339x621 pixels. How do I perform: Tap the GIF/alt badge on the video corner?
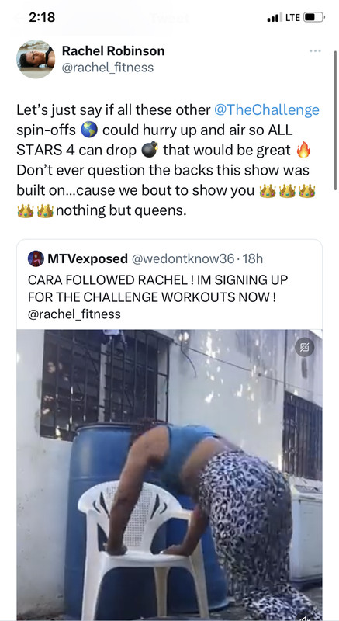pyautogui.click(x=305, y=348)
